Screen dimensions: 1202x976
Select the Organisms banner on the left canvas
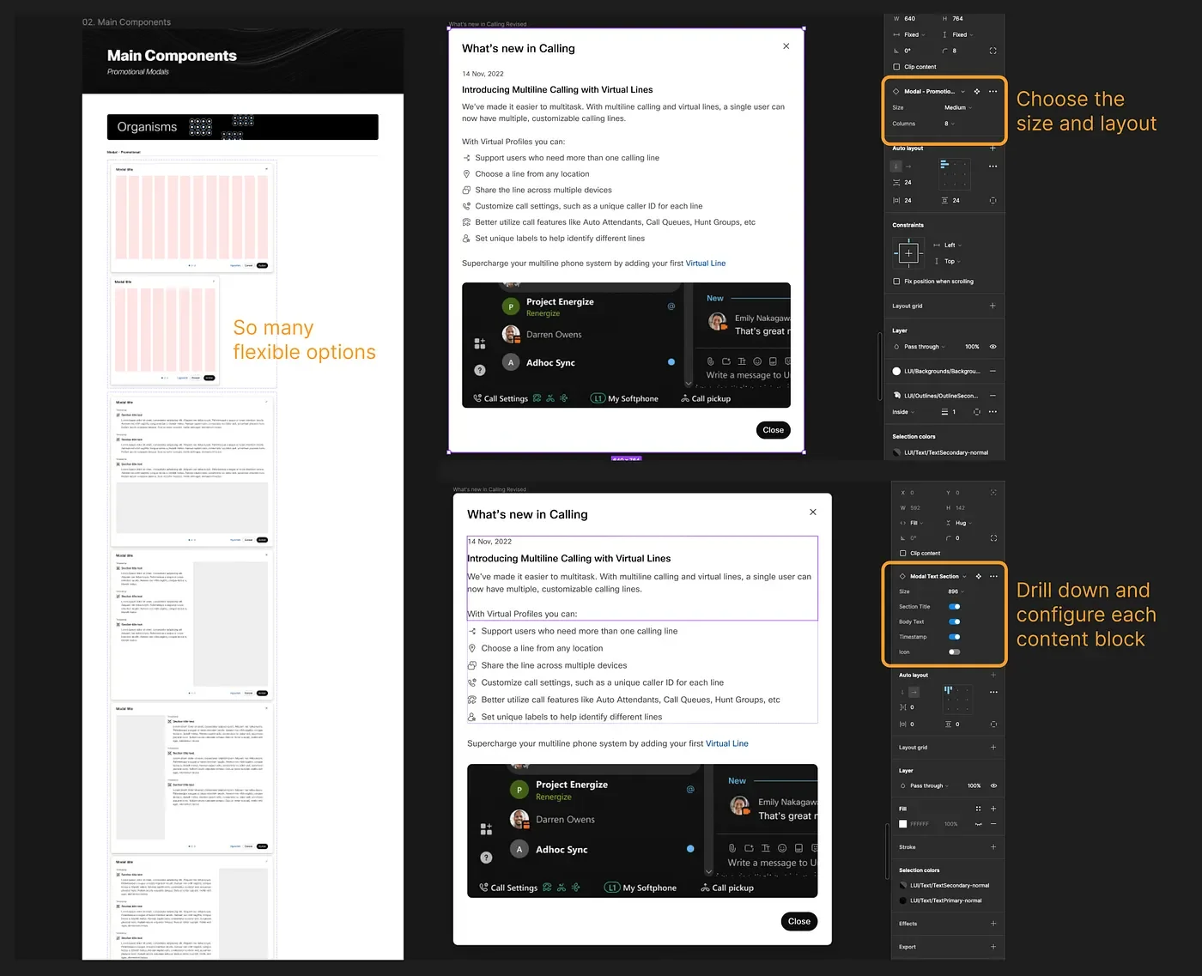pyautogui.click(x=243, y=127)
